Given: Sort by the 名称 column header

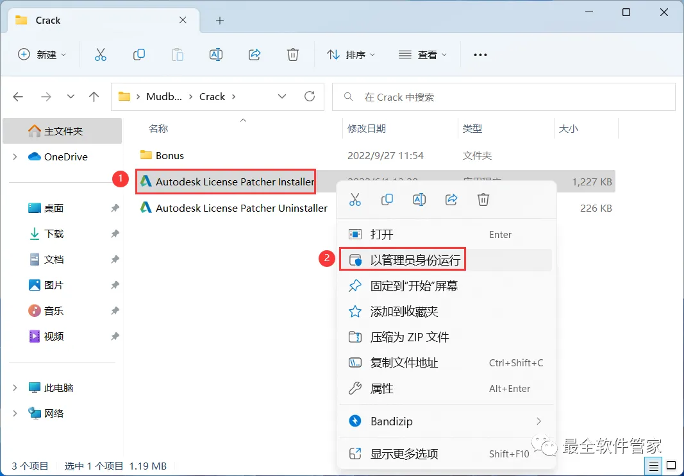Looking at the screenshot, I should pyautogui.click(x=158, y=129).
